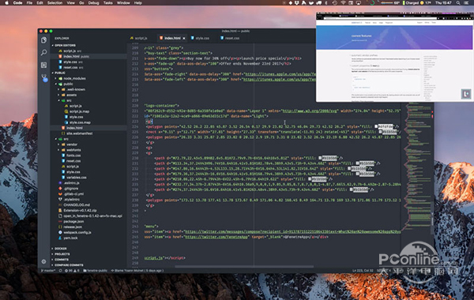Switch to the style.css tab
This screenshot has height=300, width=474.
click(x=200, y=39)
